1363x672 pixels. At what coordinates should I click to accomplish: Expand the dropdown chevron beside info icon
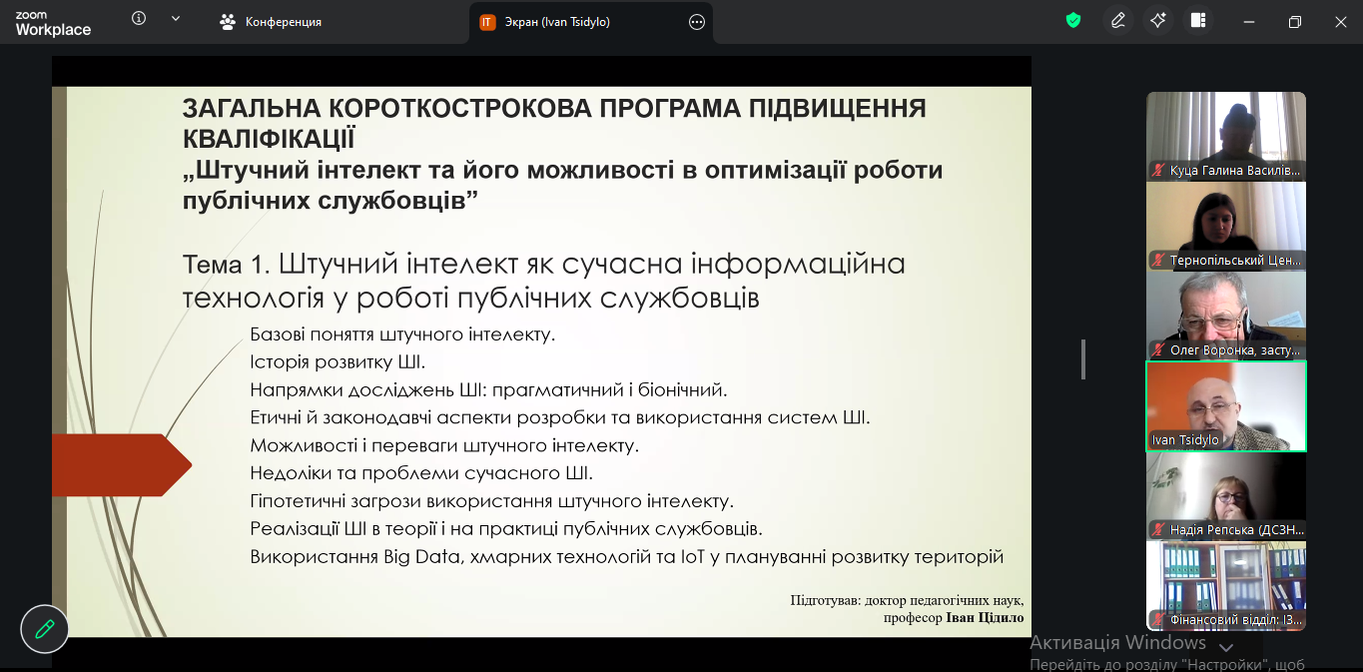176,19
